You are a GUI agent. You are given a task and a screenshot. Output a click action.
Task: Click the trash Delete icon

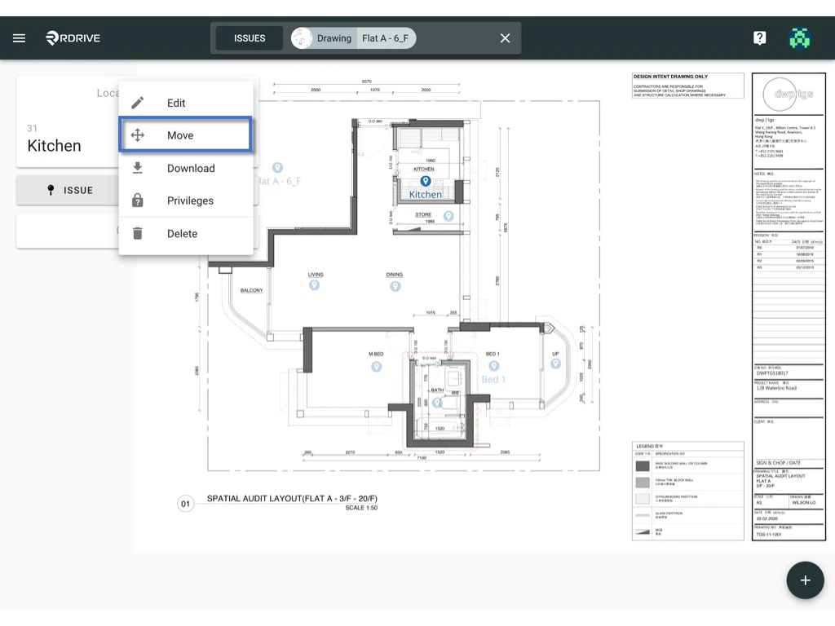click(137, 234)
